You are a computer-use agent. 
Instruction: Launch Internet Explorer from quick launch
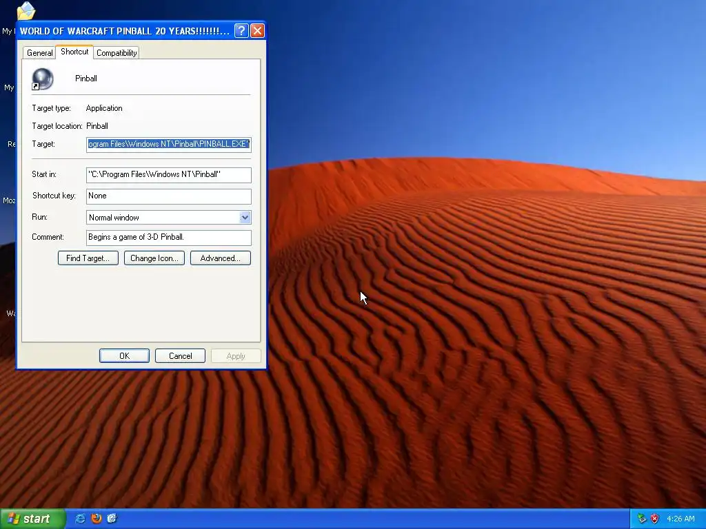click(80, 519)
